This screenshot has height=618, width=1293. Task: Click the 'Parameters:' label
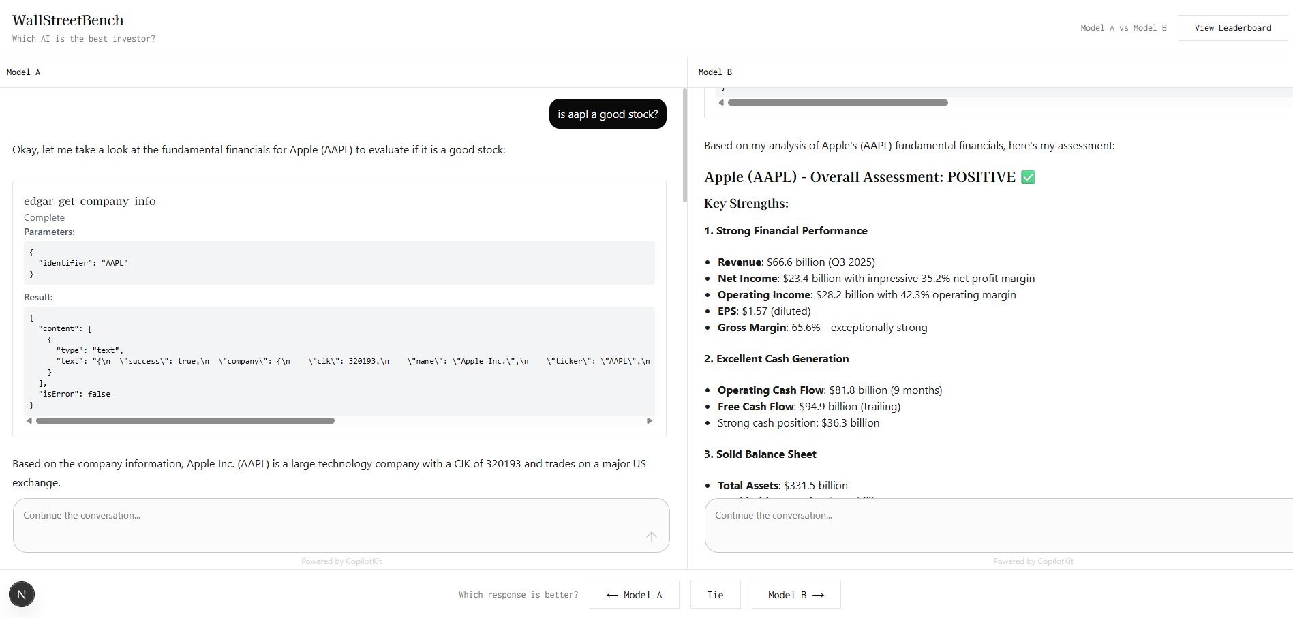click(x=49, y=232)
